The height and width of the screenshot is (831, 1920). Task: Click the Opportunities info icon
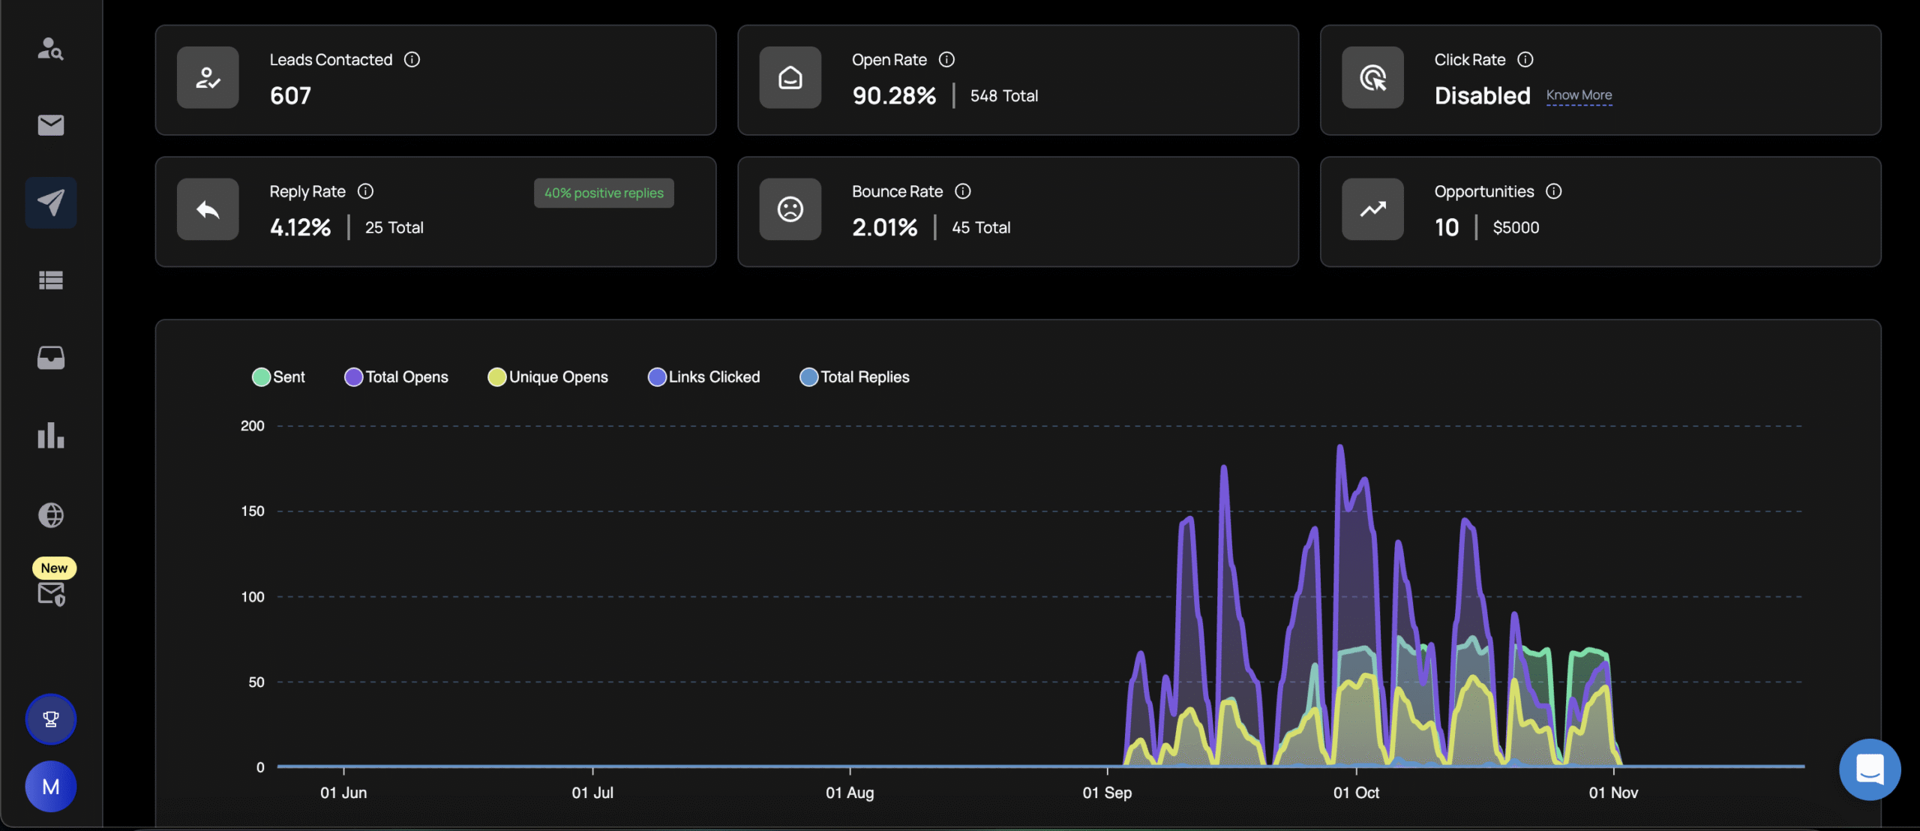pos(1553,191)
